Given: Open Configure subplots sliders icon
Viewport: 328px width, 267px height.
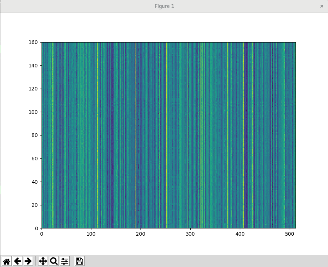Looking at the screenshot, I should tap(65, 261).
